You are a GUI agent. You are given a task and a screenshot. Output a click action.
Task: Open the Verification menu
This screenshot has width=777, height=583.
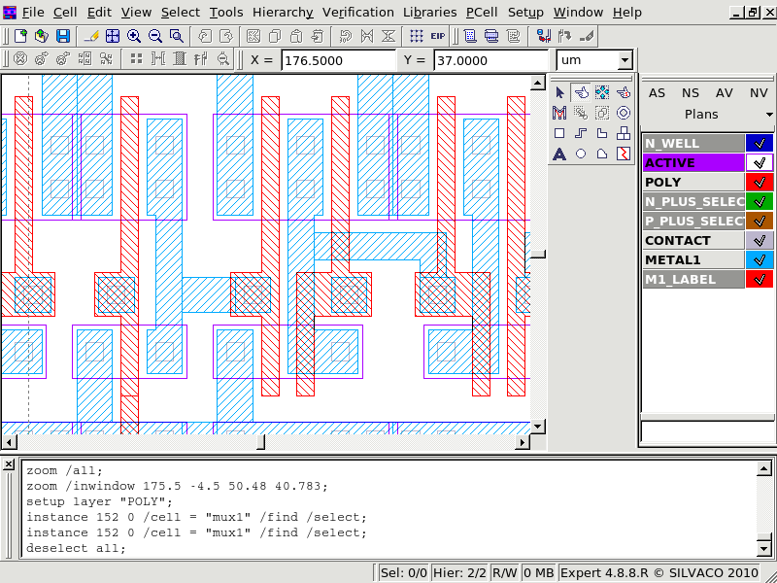pos(357,13)
